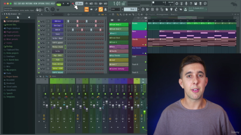Toggle the countdown before recording icon
Viewport: 241px width, 135px height.
[x=96, y=3]
